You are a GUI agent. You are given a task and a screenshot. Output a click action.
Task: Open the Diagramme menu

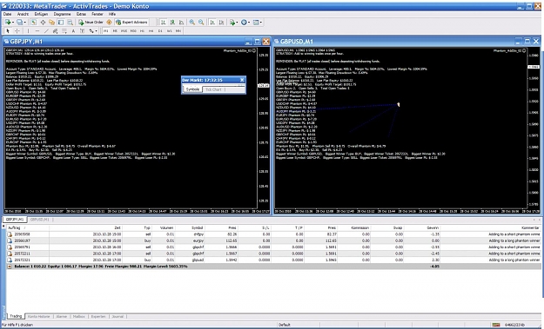(62, 14)
